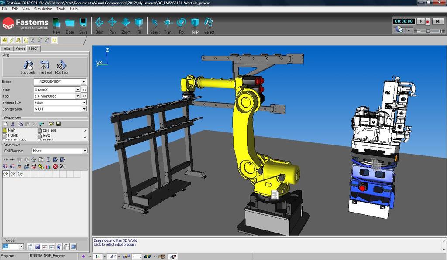The width and height of the screenshot is (447, 260).
Task: Switch to the Teach tab
Action: (34, 49)
